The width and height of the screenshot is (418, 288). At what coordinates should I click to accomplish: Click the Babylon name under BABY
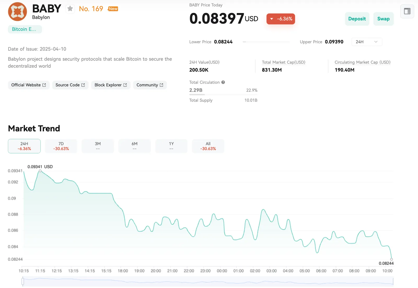(41, 17)
